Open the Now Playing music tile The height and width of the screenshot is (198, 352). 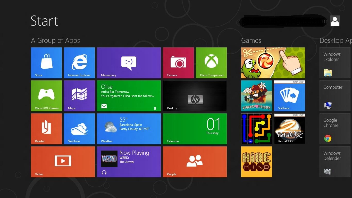pos(129,162)
